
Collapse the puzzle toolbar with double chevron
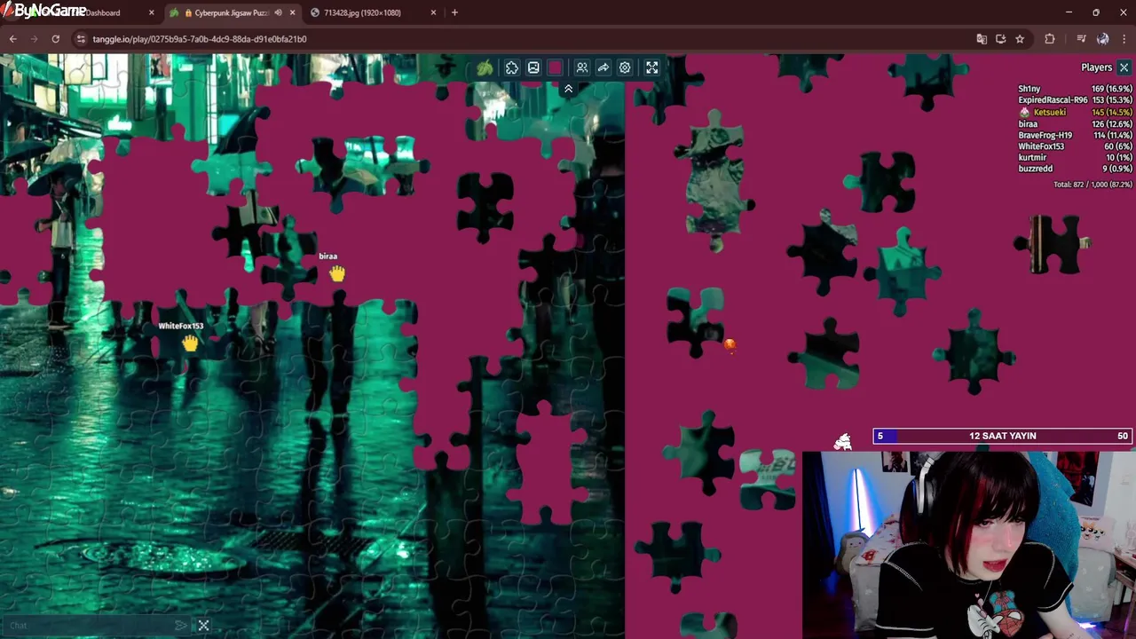[x=568, y=89]
